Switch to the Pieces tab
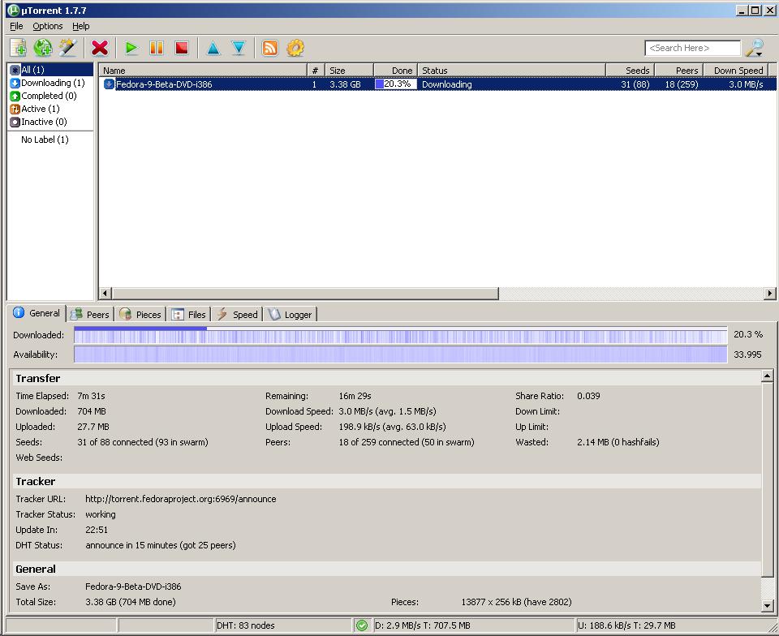779x636 pixels. click(x=140, y=315)
